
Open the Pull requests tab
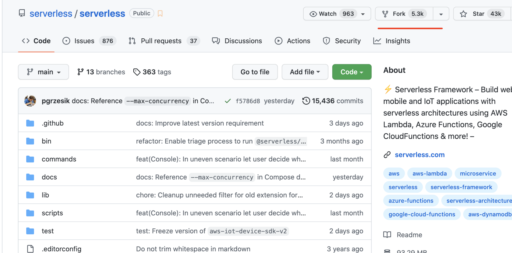(x=164, y=41)
